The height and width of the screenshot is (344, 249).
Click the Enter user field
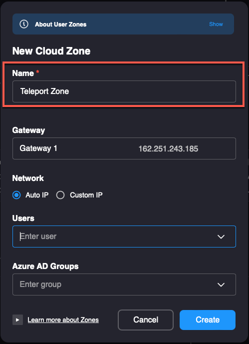point(124,236)
